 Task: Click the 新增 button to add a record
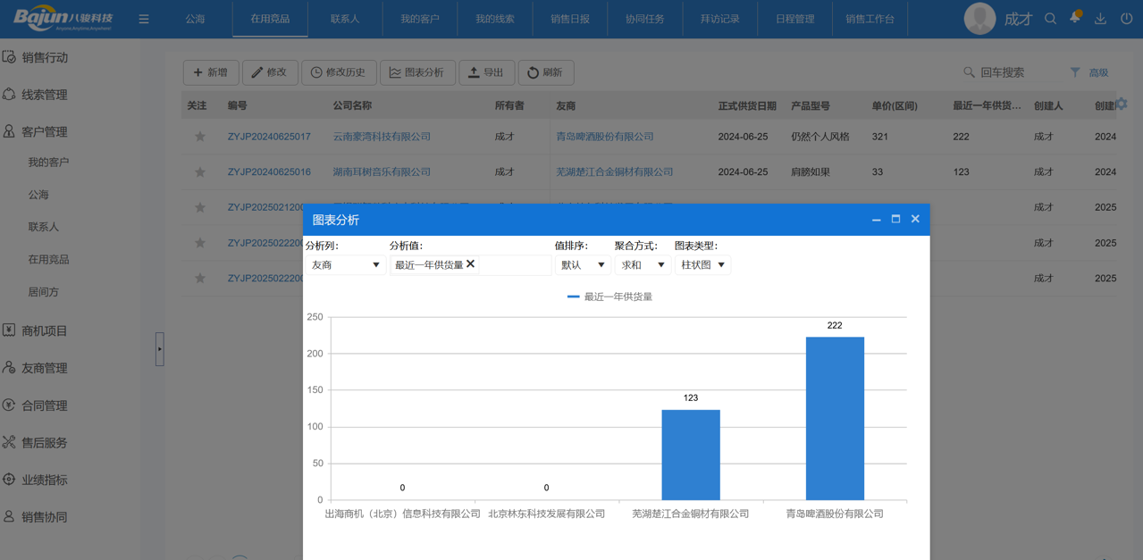coord(211,72)
